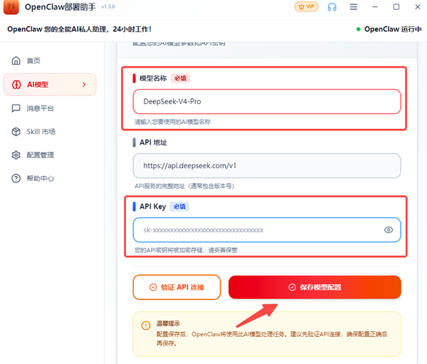The image size is (427, 364).
Task: Open the VIP membership badge
Action: (306, 6)
